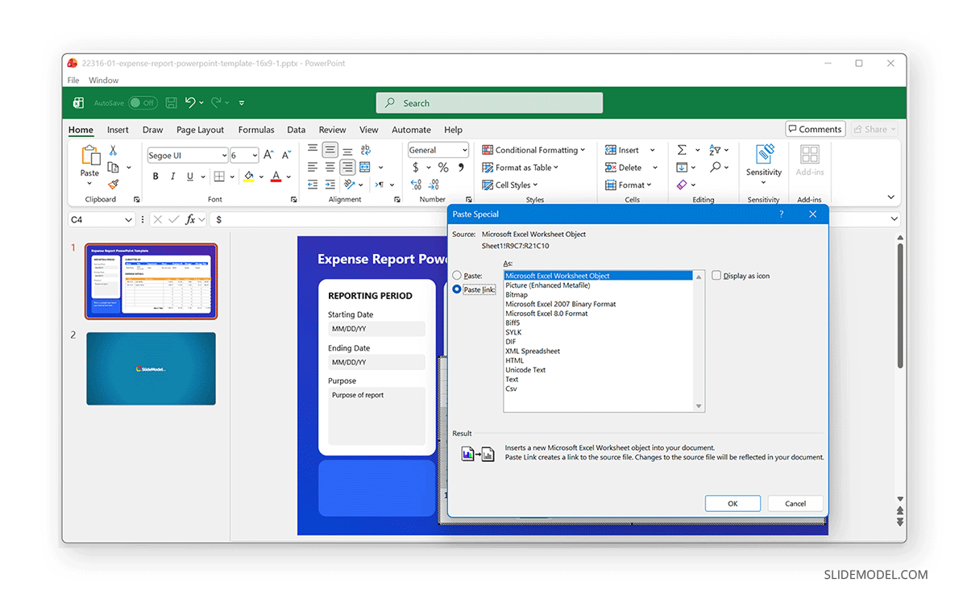This screenshot has height=599, width=967.
Task: Click the Borders icon
Action: point(219,177)
